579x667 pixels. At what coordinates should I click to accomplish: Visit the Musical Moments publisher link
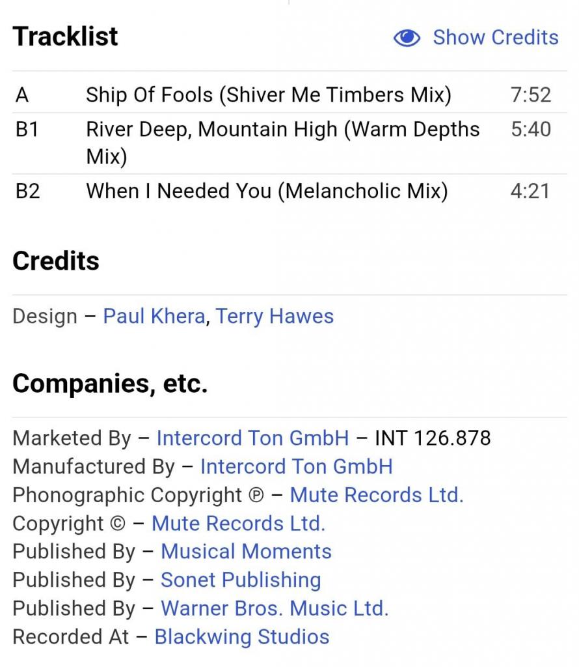click(246, 551)
